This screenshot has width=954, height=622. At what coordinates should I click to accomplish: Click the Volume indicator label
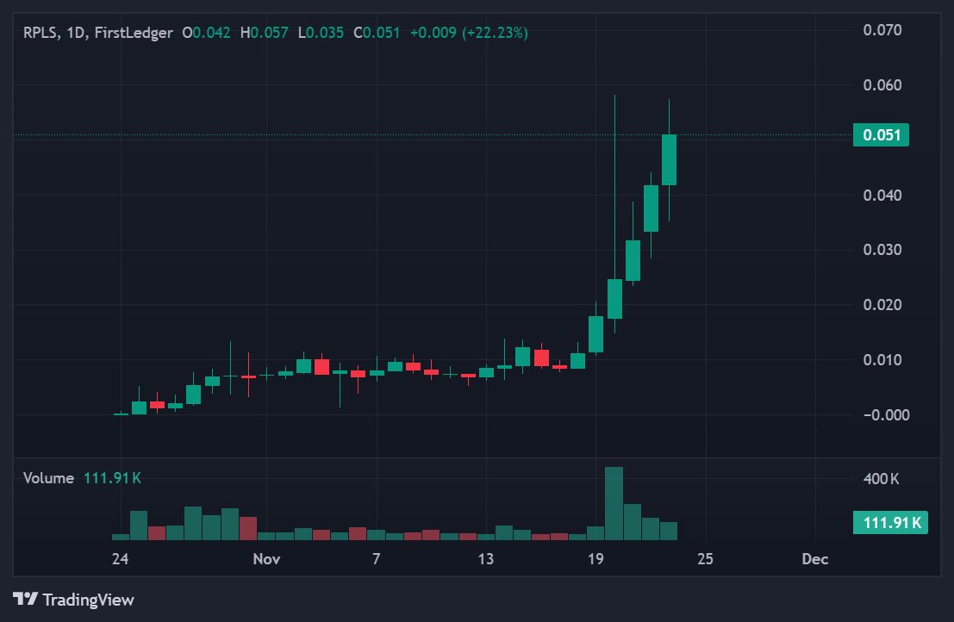coord(48,478)
